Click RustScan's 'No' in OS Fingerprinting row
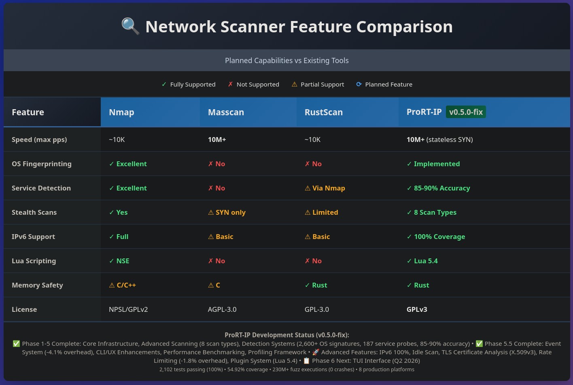Image resolution: width=573 pixels, height=385 pixels. click(x=313, y=164)
